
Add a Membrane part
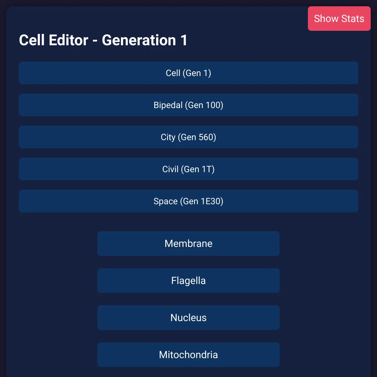tap(188, 243)
